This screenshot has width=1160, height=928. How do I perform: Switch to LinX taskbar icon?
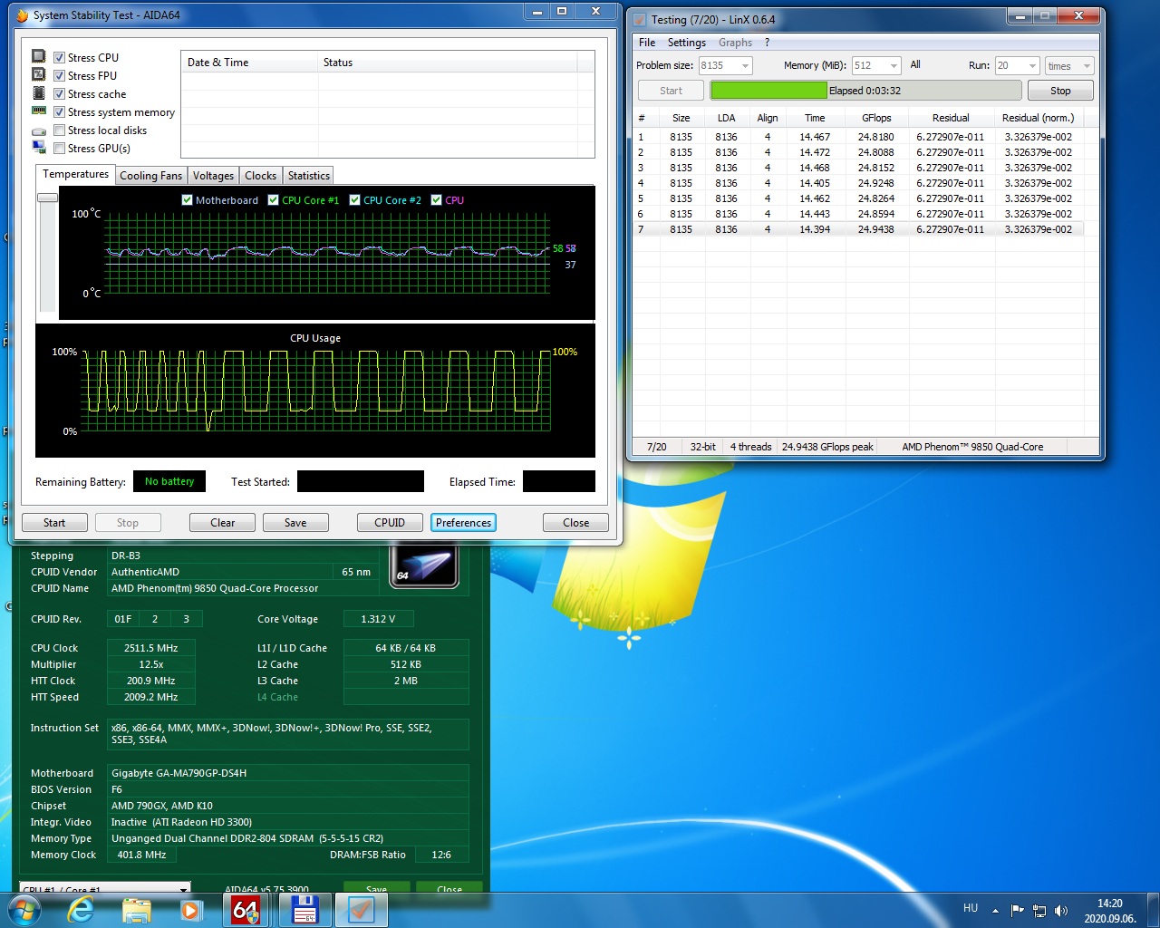[x=362, y=910]
